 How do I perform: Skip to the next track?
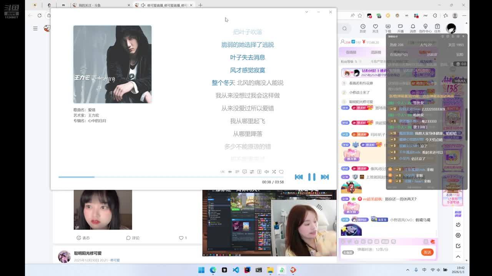point(325,177)
